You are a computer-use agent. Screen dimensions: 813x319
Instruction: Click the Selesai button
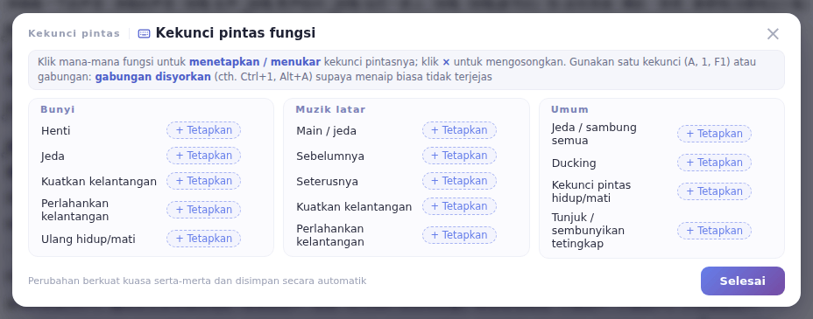click(743, 281)
